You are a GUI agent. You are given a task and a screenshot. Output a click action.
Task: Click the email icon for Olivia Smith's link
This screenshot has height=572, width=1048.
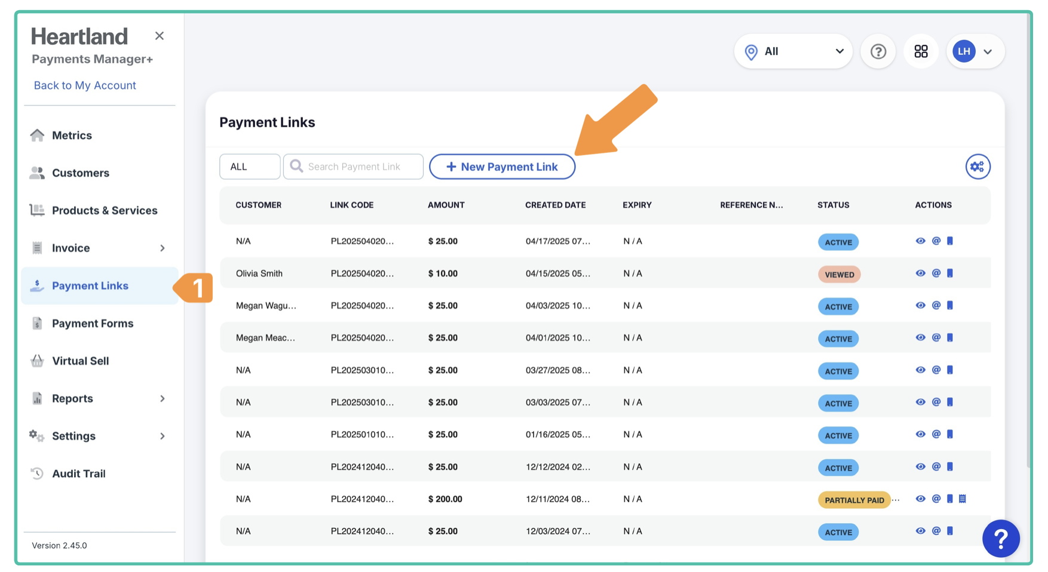[x=936, y=273]
